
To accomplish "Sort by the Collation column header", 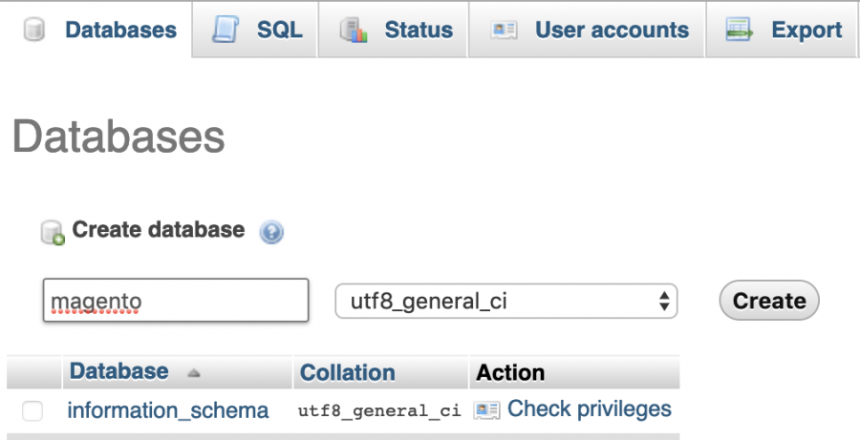I will pyautogui.click(x=347, y=372).
